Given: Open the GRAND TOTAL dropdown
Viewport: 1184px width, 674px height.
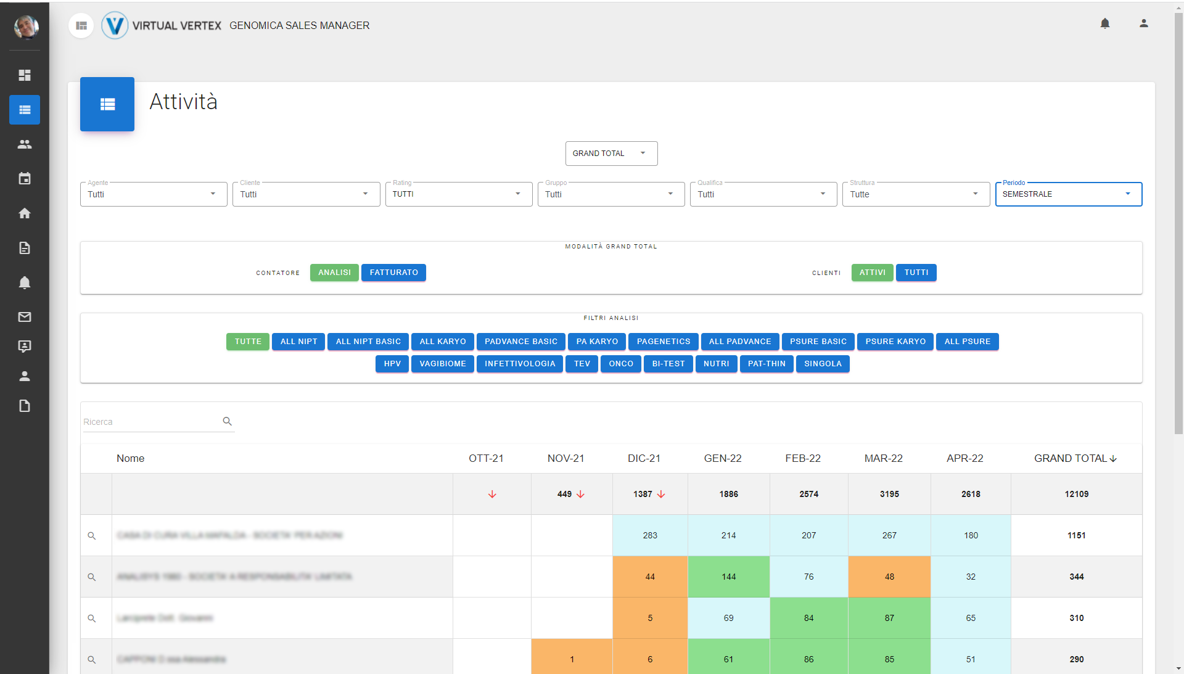Looking at the screenshot, I should click(611, 154).
